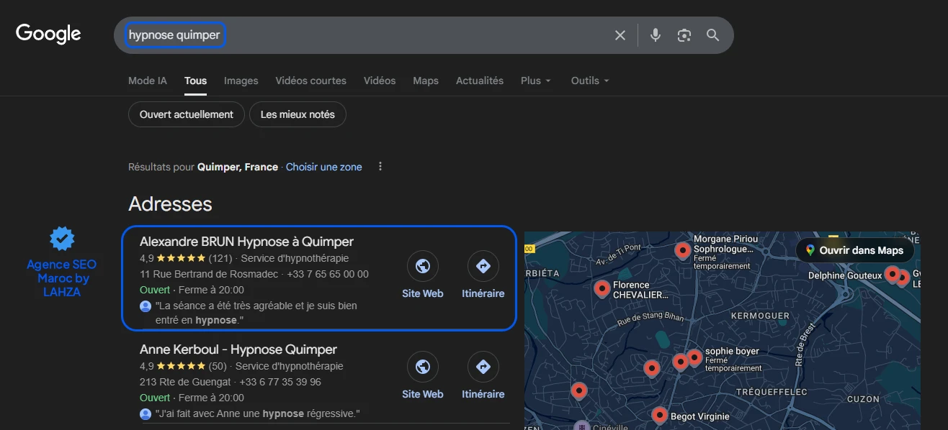Open Google Lens image search icon

[684, 35]
